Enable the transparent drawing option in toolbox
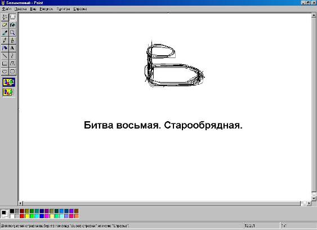This screenshot has height=230, width=317. [8, 92]
